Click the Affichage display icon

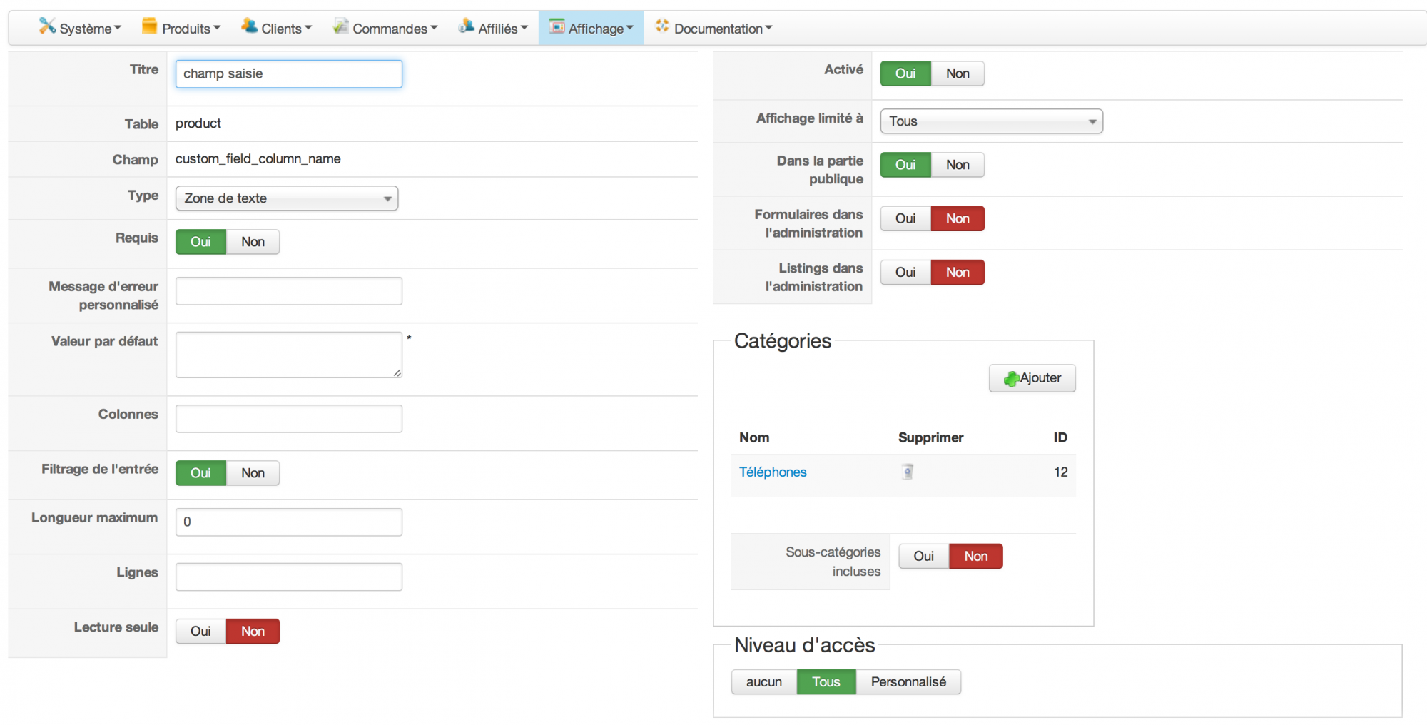click(557, 26)
